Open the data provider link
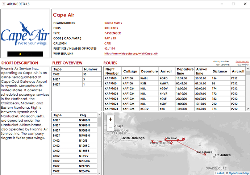This screenshot has width=250, height=175. point(242,61)
